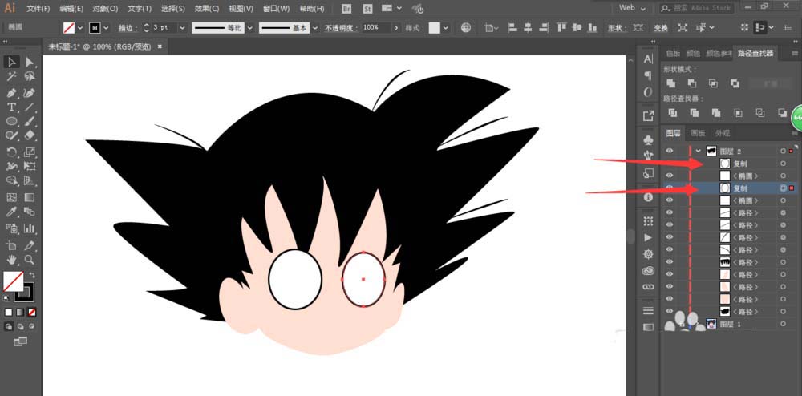802x396 pixels.
Task: Open the Recolor Artwork icon
Action: [x=465, y=28]
